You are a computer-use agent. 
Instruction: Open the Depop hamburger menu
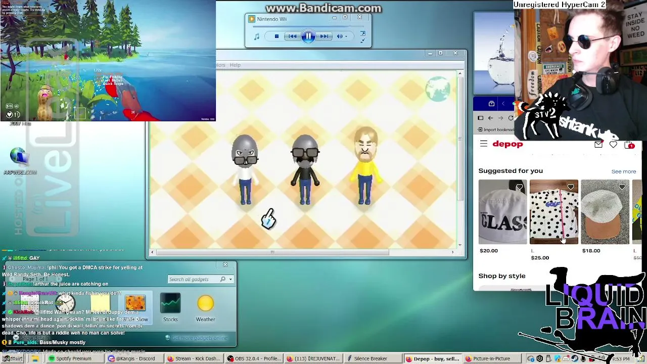[484, 144]
